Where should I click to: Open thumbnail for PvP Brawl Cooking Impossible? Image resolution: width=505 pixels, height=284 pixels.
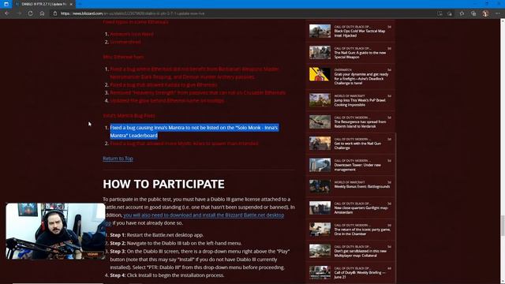[x=320, y=100]
